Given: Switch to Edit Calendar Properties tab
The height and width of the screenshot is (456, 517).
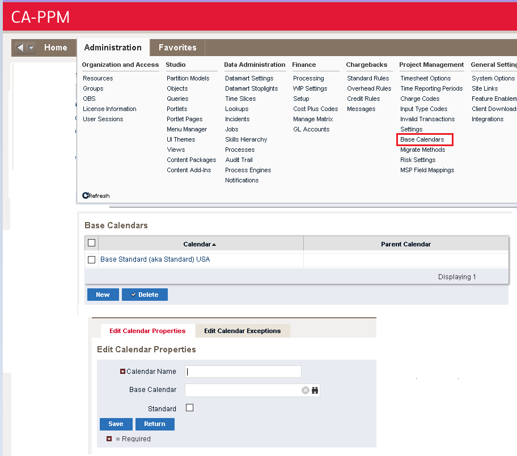Looking at the screenshot, I should click(x=147, y=331).
